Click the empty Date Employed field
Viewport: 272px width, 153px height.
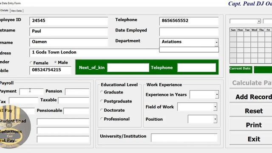point(189,32)
